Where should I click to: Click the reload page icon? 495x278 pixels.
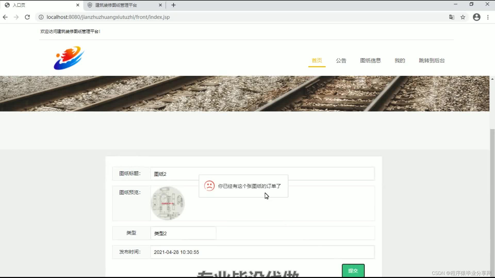(27, 17)
